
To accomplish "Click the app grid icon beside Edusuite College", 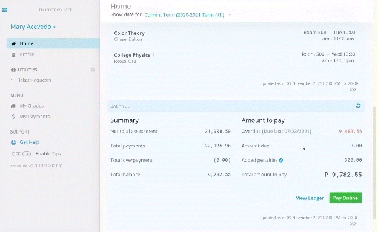I will pos(5,10).
